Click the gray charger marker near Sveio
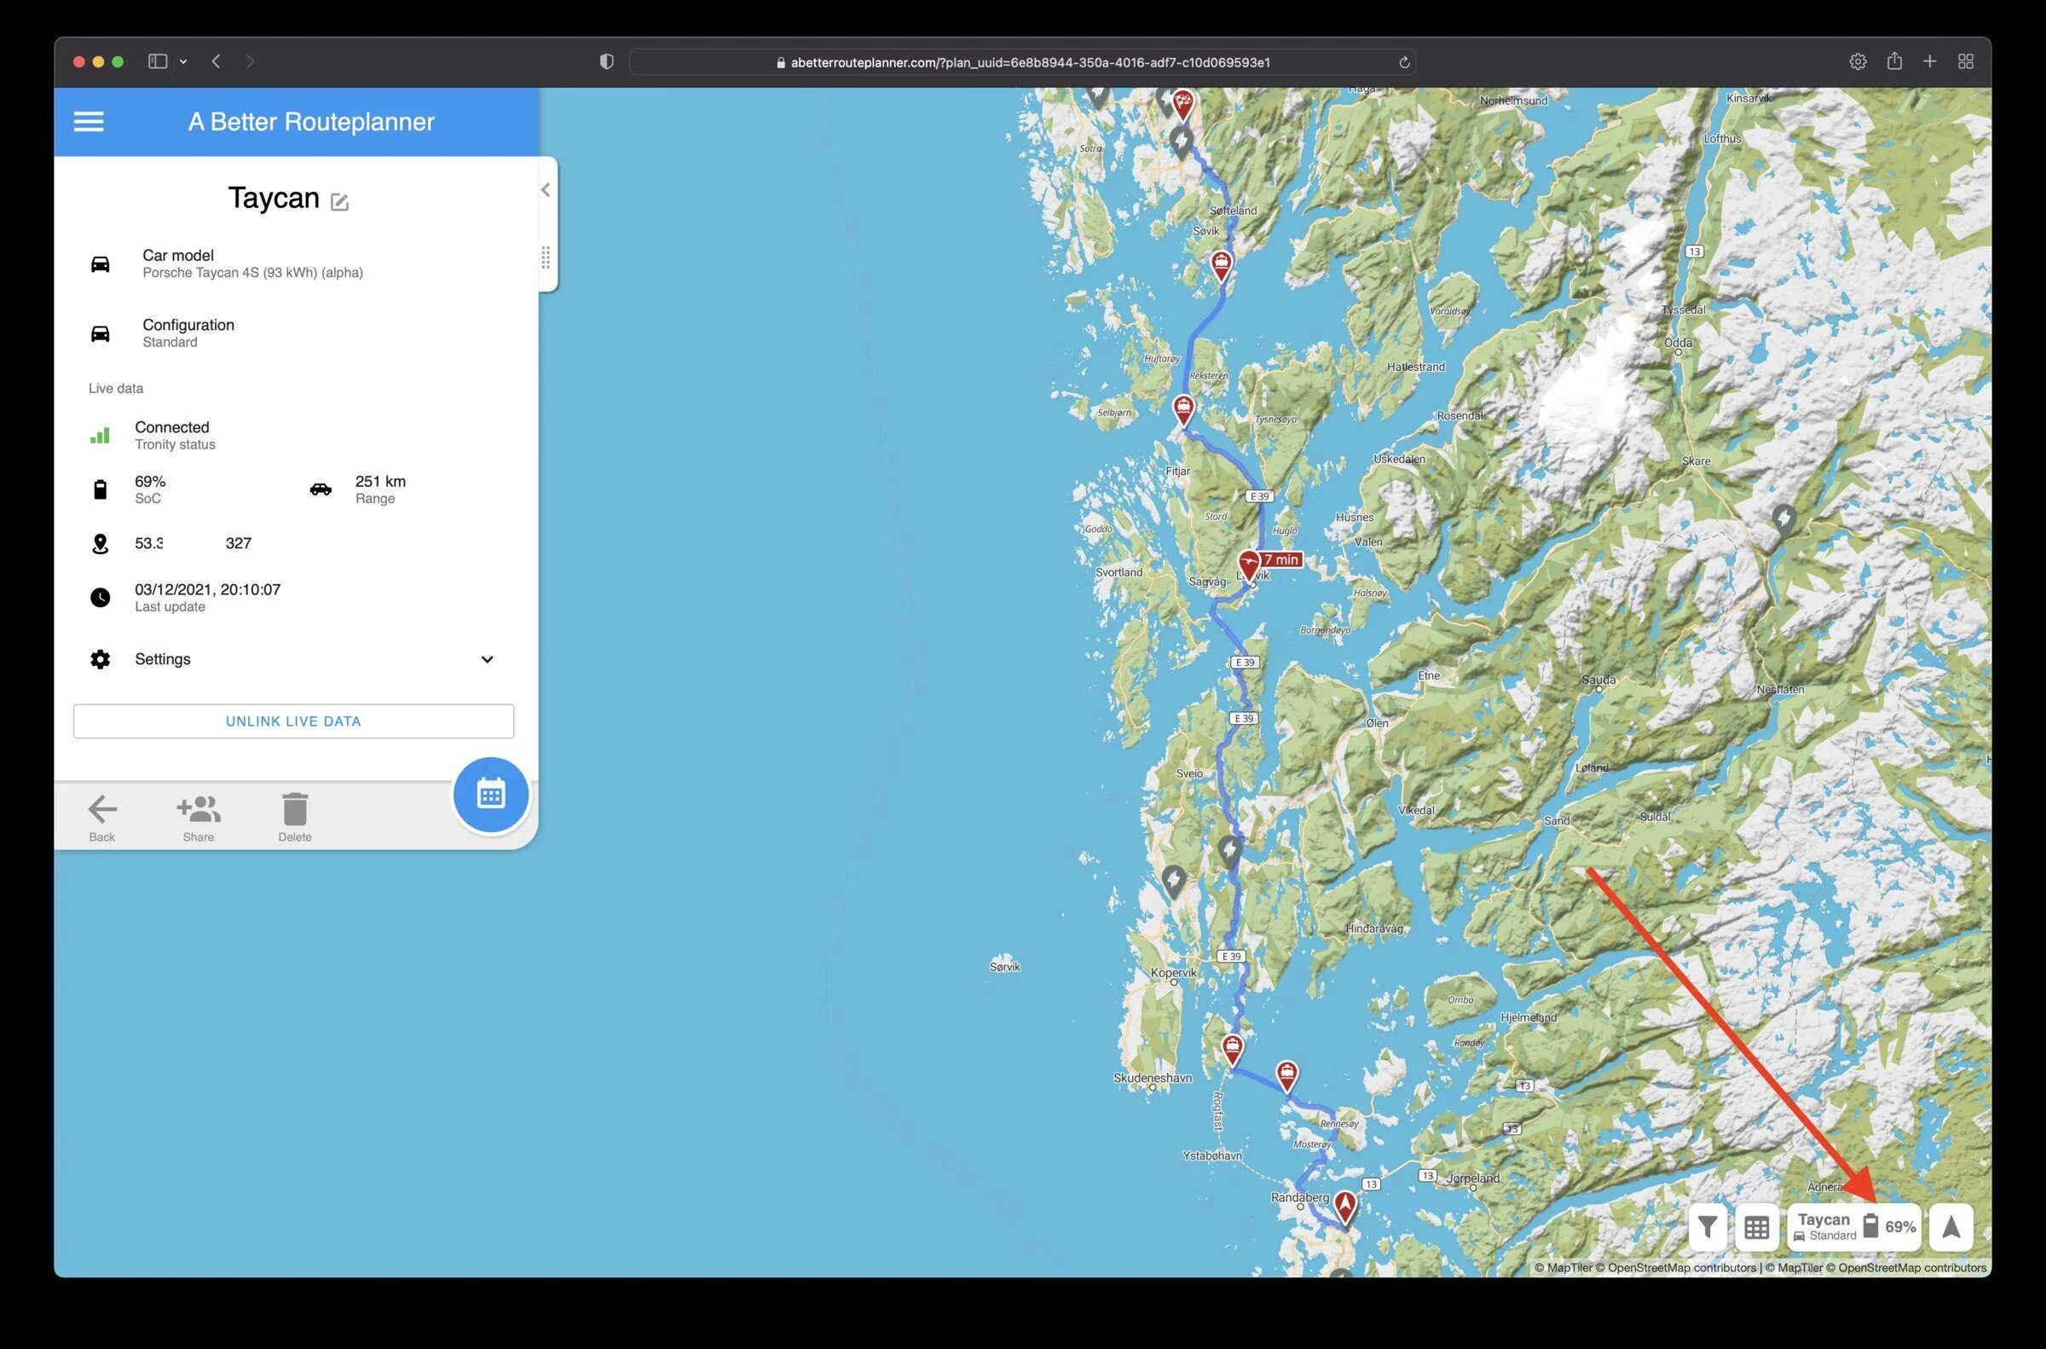Image resolution: width=2046 pixels, height=1349 pixels. [1230, 850]
